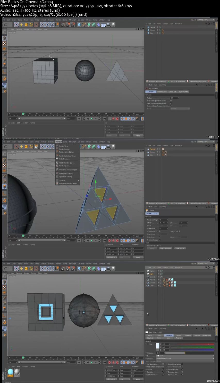Choose Edit Render Settings menu entry
The width and height of the screenshot is (220, 383).
[x=66, y=174]
